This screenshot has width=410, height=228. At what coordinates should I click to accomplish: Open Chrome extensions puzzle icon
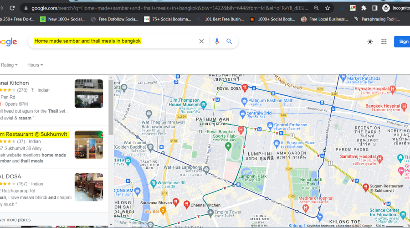pos(364,8)
